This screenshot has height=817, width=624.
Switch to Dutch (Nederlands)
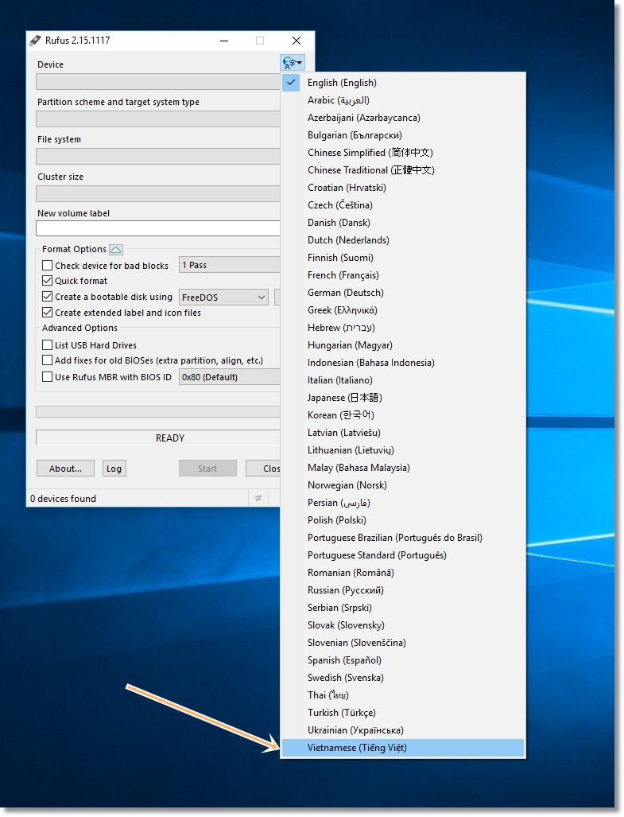click(403, 240)
